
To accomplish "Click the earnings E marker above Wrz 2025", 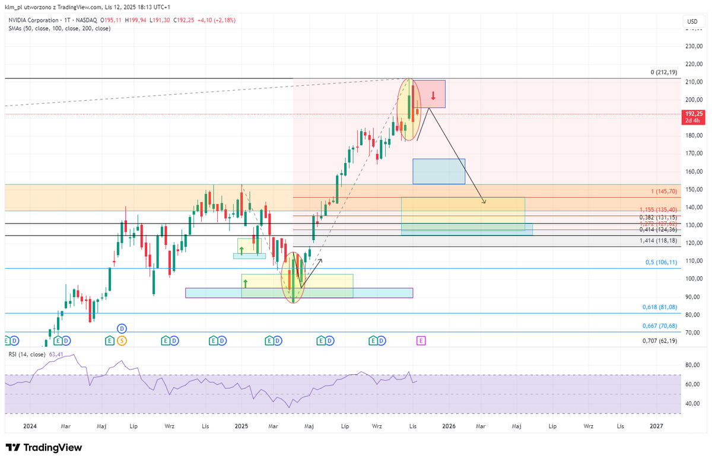I will click(x=373, y=340).
